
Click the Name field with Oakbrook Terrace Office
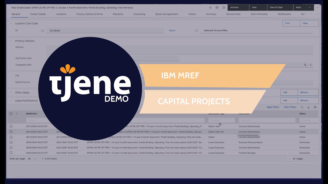(256, 31)
